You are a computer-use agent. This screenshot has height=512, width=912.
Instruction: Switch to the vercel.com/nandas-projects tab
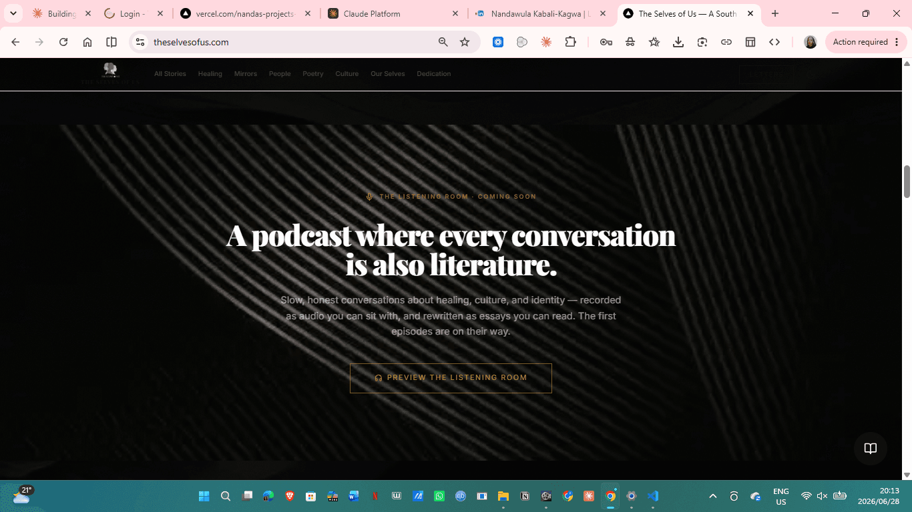pos(244,13)
